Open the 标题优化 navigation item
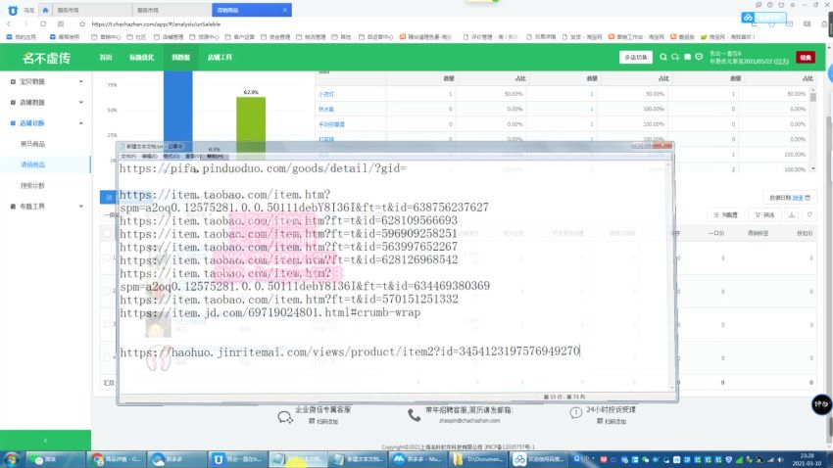The image size is (833, 468). point(141,58)
